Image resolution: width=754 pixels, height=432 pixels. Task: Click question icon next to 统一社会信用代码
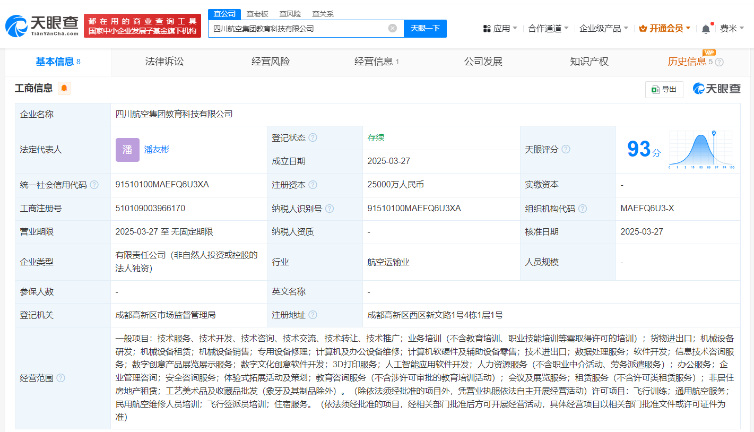(94, 185)
